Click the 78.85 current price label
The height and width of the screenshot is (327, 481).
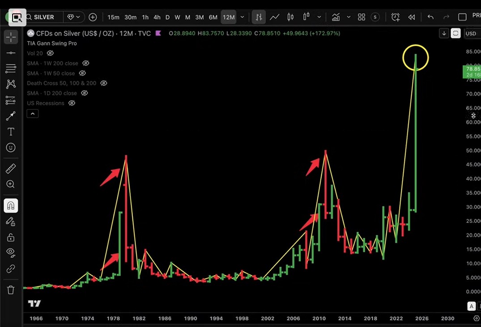[x=472, y=72]
